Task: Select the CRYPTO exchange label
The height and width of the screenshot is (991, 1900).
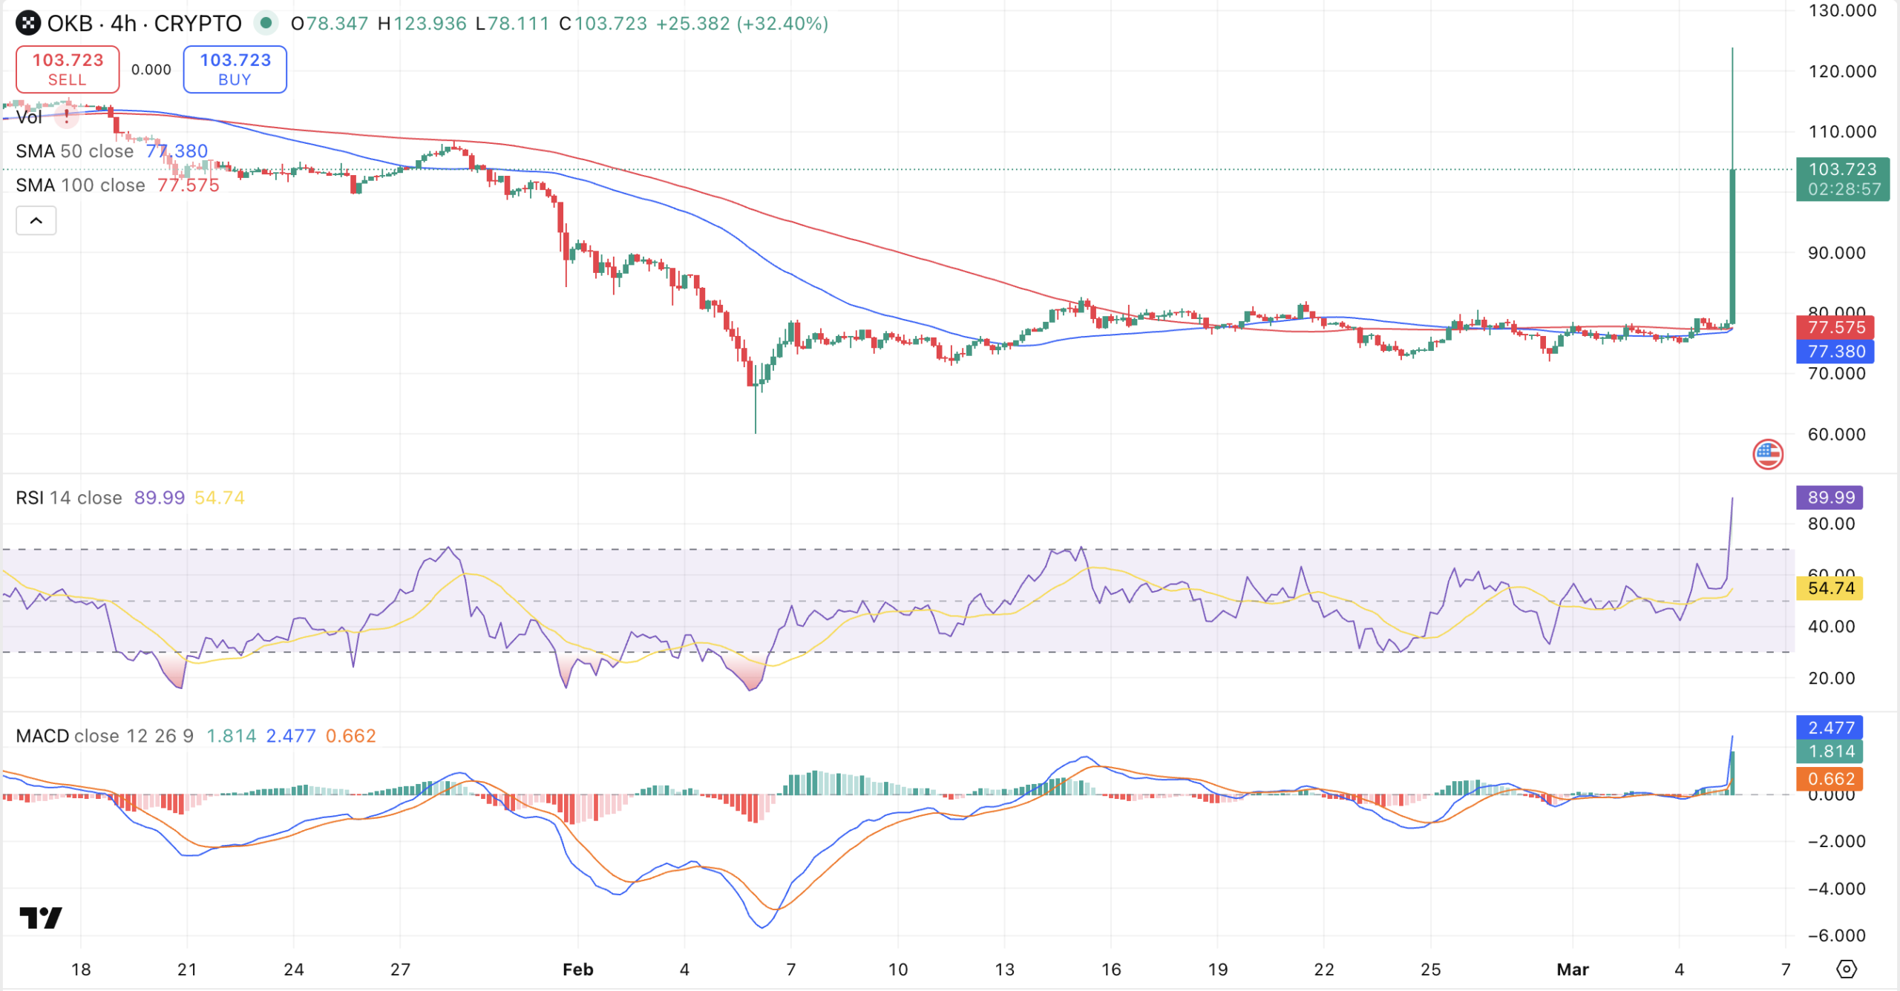Action: [197, 23]
